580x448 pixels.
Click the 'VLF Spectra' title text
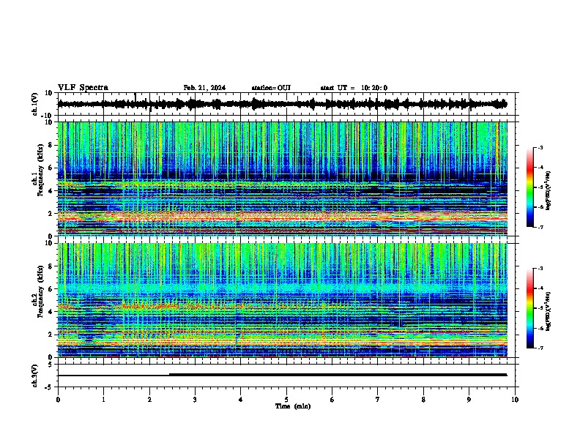(83, 88)
